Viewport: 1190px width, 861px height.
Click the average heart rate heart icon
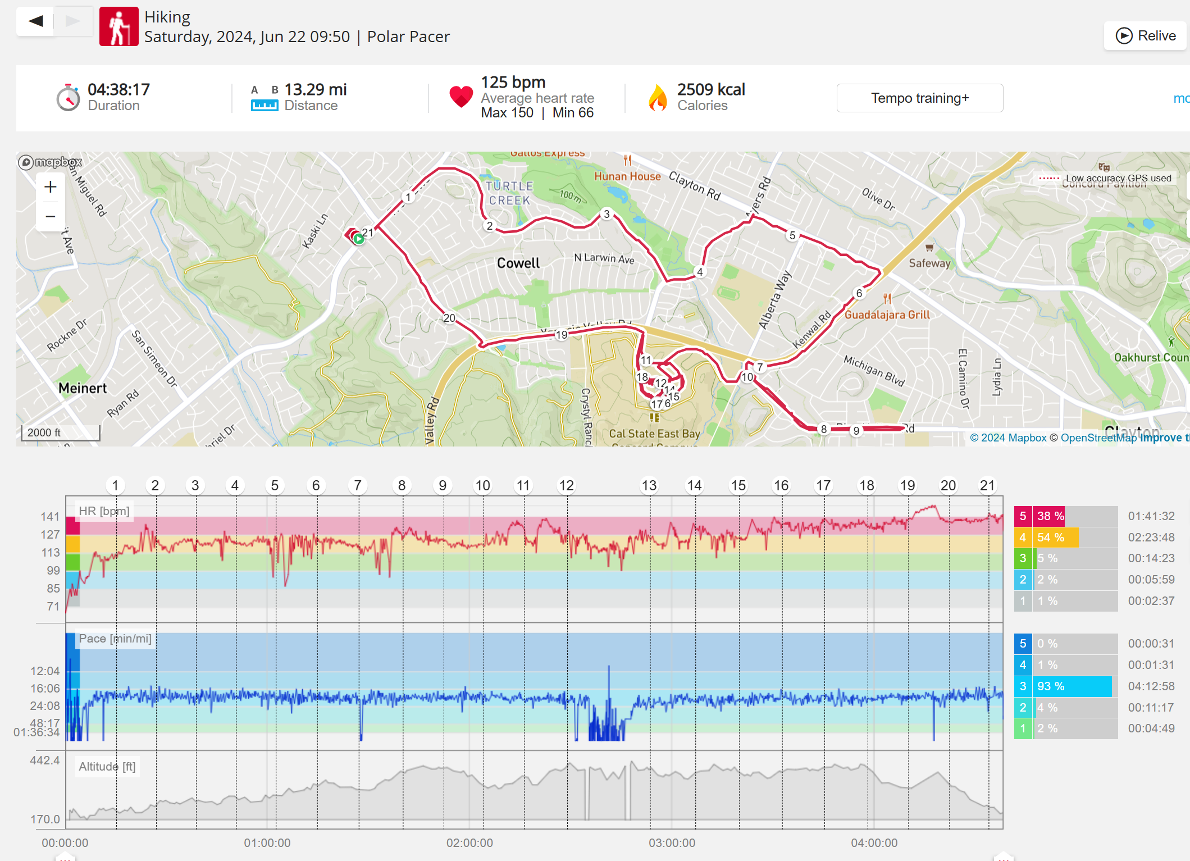(461, 97)
